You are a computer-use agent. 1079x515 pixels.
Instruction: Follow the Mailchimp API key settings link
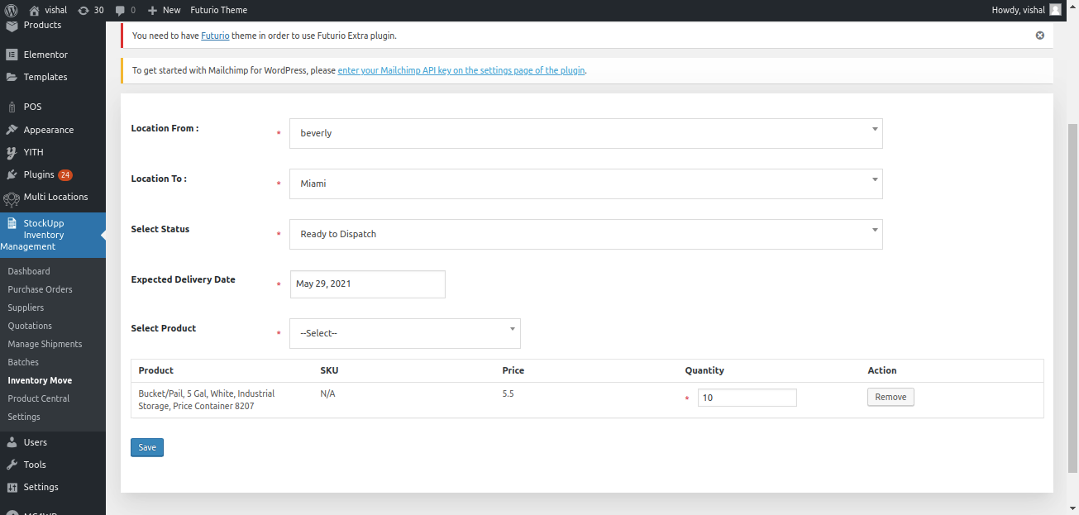pyautogui.click(x=461, y=70)
